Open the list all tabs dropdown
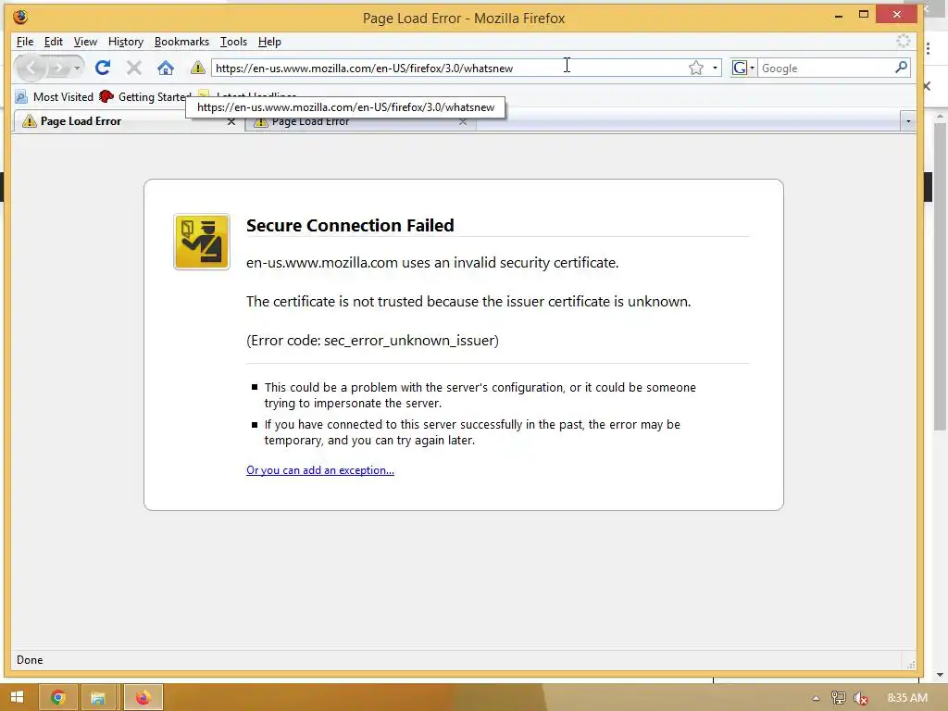Image resolution: width=948 pixels, height=711 pixels. point(908,121)
